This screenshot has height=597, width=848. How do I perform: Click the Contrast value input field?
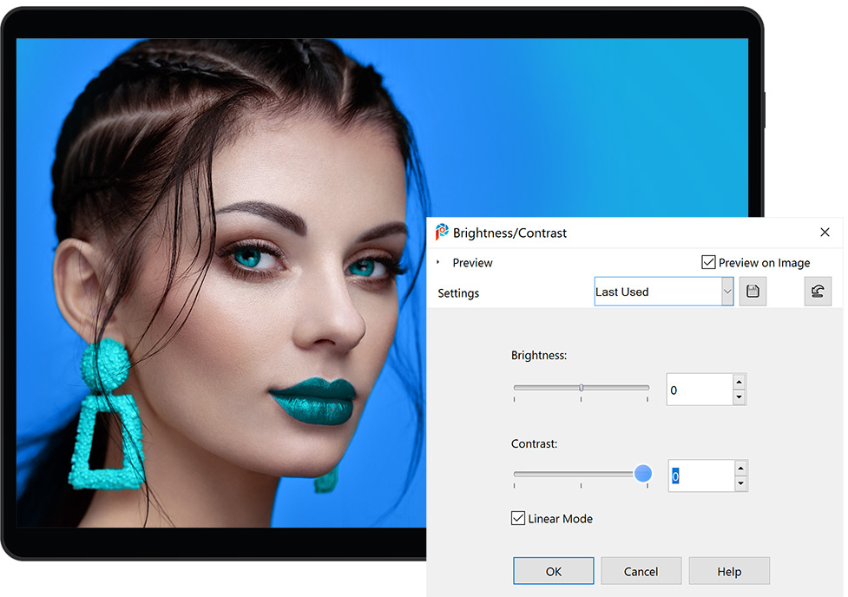pos(701,476)
